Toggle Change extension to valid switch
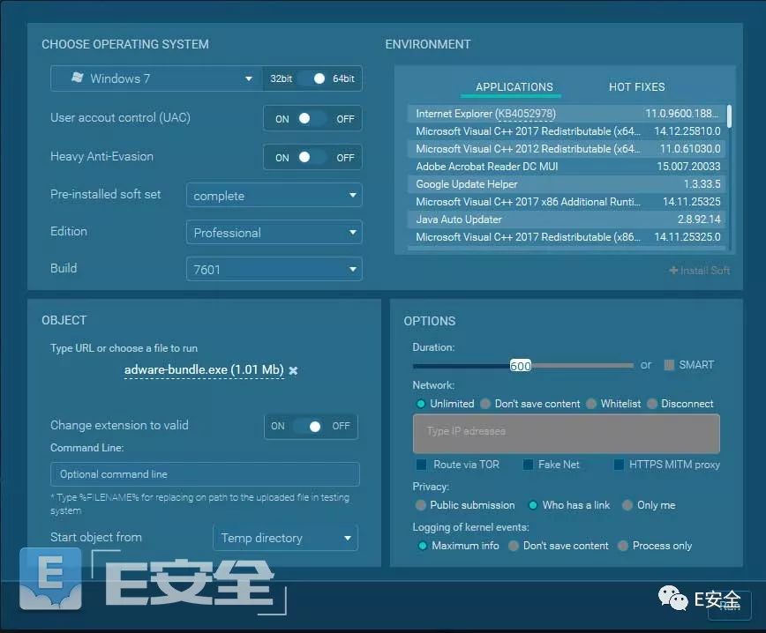766x633 pixels. [x=308, y=427]
